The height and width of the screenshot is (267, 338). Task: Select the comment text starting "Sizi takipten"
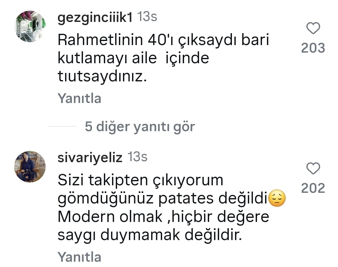coord(172,207)
